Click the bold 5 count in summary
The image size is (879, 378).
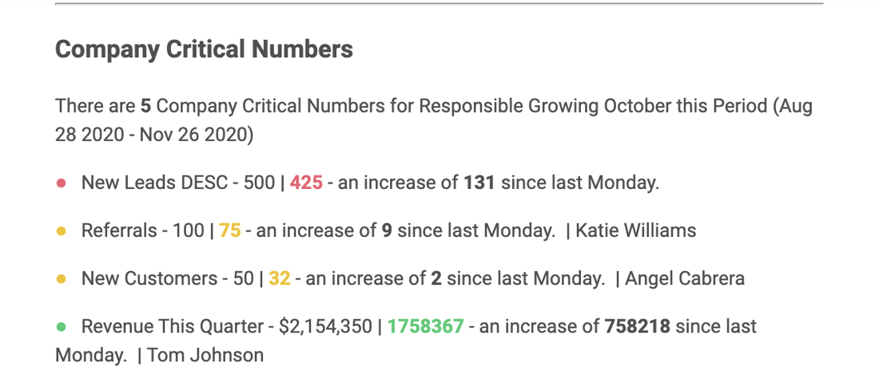click(x=145, y=106)
